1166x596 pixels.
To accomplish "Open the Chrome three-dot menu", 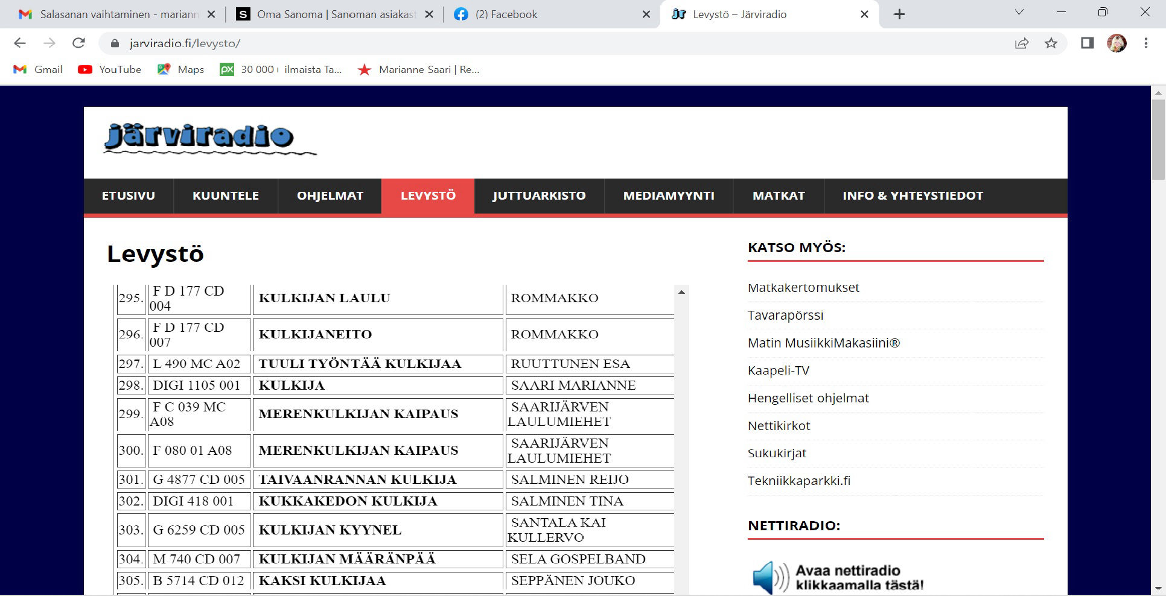I will [1145, 43].
